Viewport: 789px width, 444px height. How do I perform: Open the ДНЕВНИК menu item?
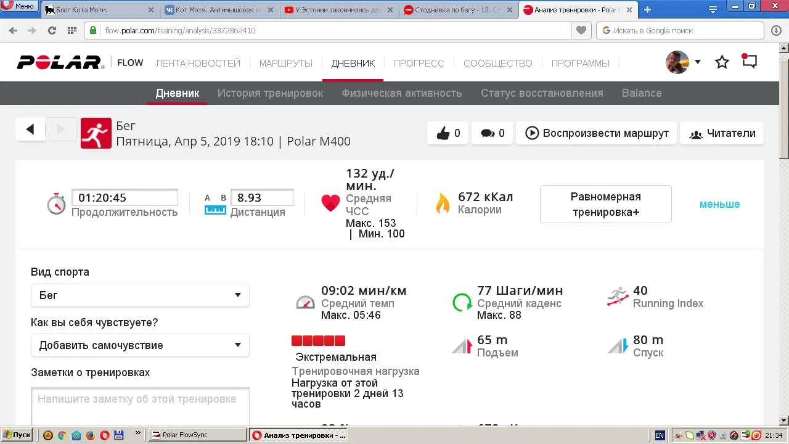tap(353, 63)
